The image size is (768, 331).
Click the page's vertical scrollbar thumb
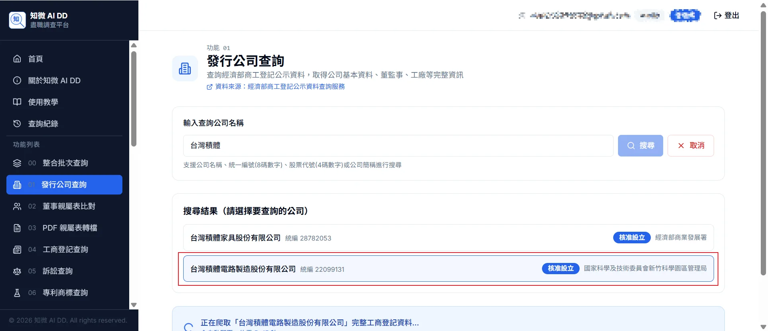pos(763,143)
